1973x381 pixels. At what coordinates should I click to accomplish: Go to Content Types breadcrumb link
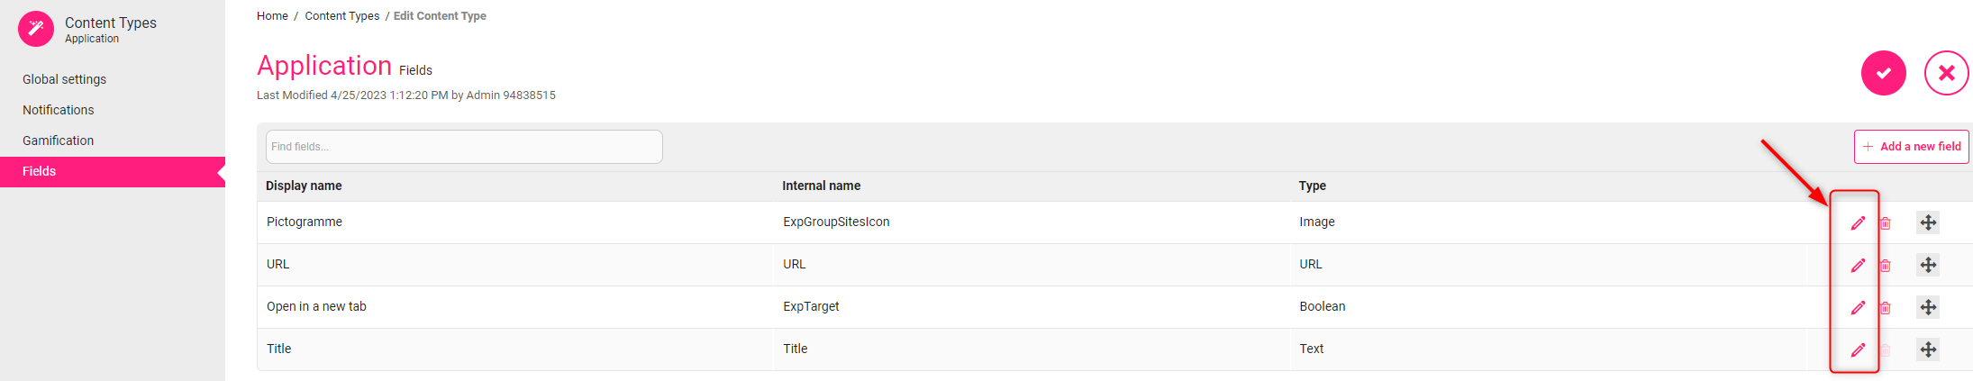[x=342, y=16]
